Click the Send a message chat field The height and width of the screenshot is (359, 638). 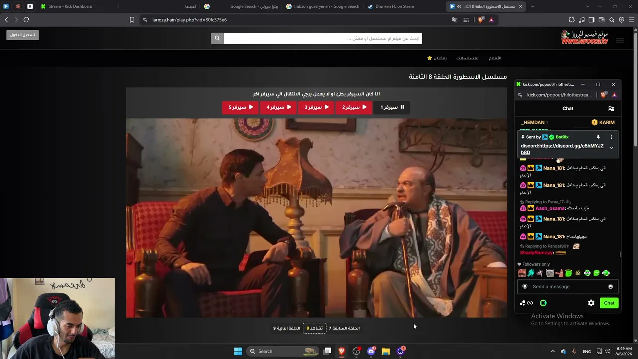point(567,287)
